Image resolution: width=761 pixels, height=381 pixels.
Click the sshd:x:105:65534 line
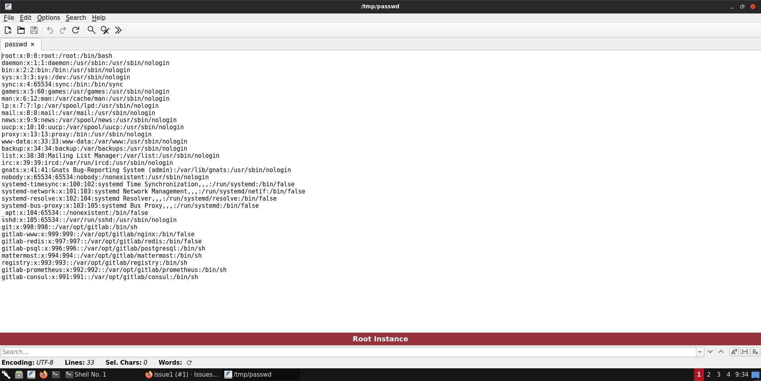[89, 220]
